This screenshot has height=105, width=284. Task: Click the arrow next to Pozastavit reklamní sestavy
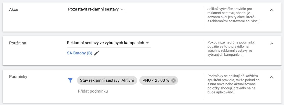pos(122,9)
